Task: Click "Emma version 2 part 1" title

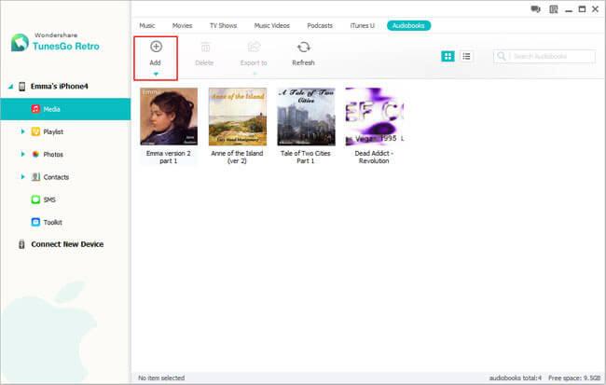Action: (169, 157)
